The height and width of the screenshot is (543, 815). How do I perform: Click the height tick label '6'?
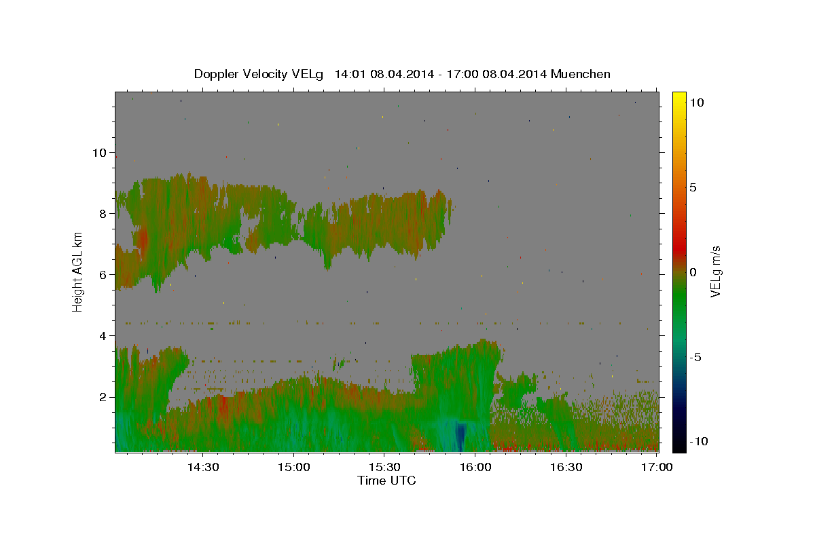pos(103,274)
